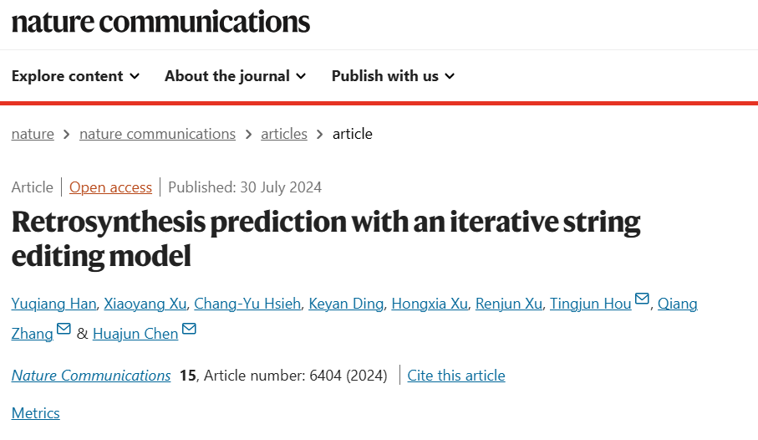Click the author name Chang-Yu Hsieh
Image resolution: width=758 pixels, height=440 pixels.
(247, 304)
